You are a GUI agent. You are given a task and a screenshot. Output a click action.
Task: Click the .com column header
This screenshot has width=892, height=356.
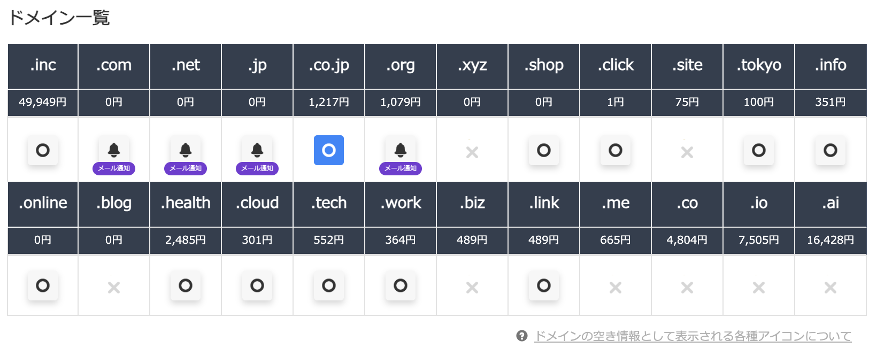pyautogui.click(x=114, y=66)
